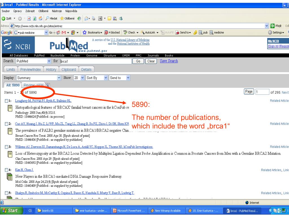Click the 'pub' find-word search icon
This screenshot has height=216, width=289.
(200, 33)
